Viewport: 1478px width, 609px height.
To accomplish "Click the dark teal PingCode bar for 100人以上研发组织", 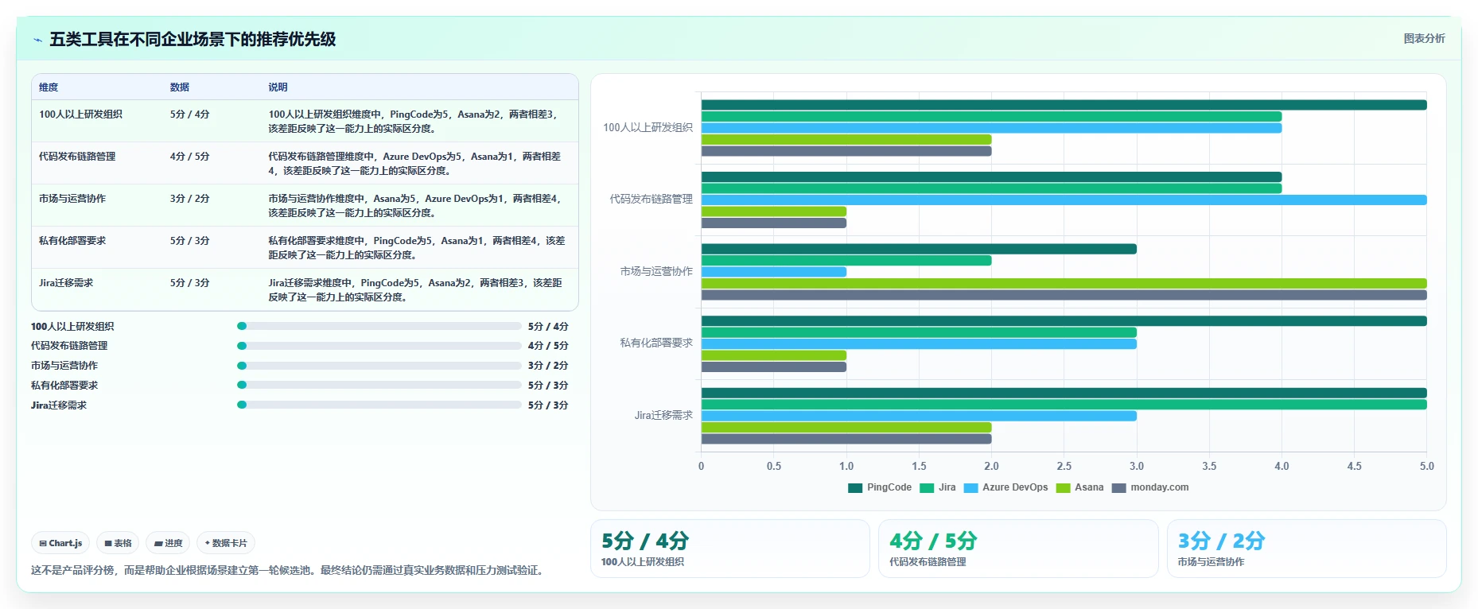I will coord(1064,105).
